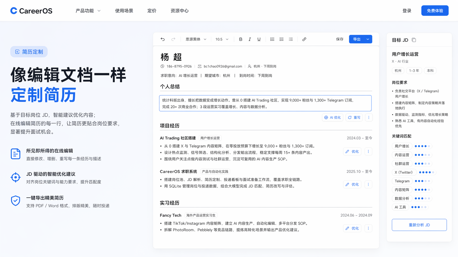
Task: Select the 用户增长运营 tag beside AI Trading
Action: click(210, 138)
